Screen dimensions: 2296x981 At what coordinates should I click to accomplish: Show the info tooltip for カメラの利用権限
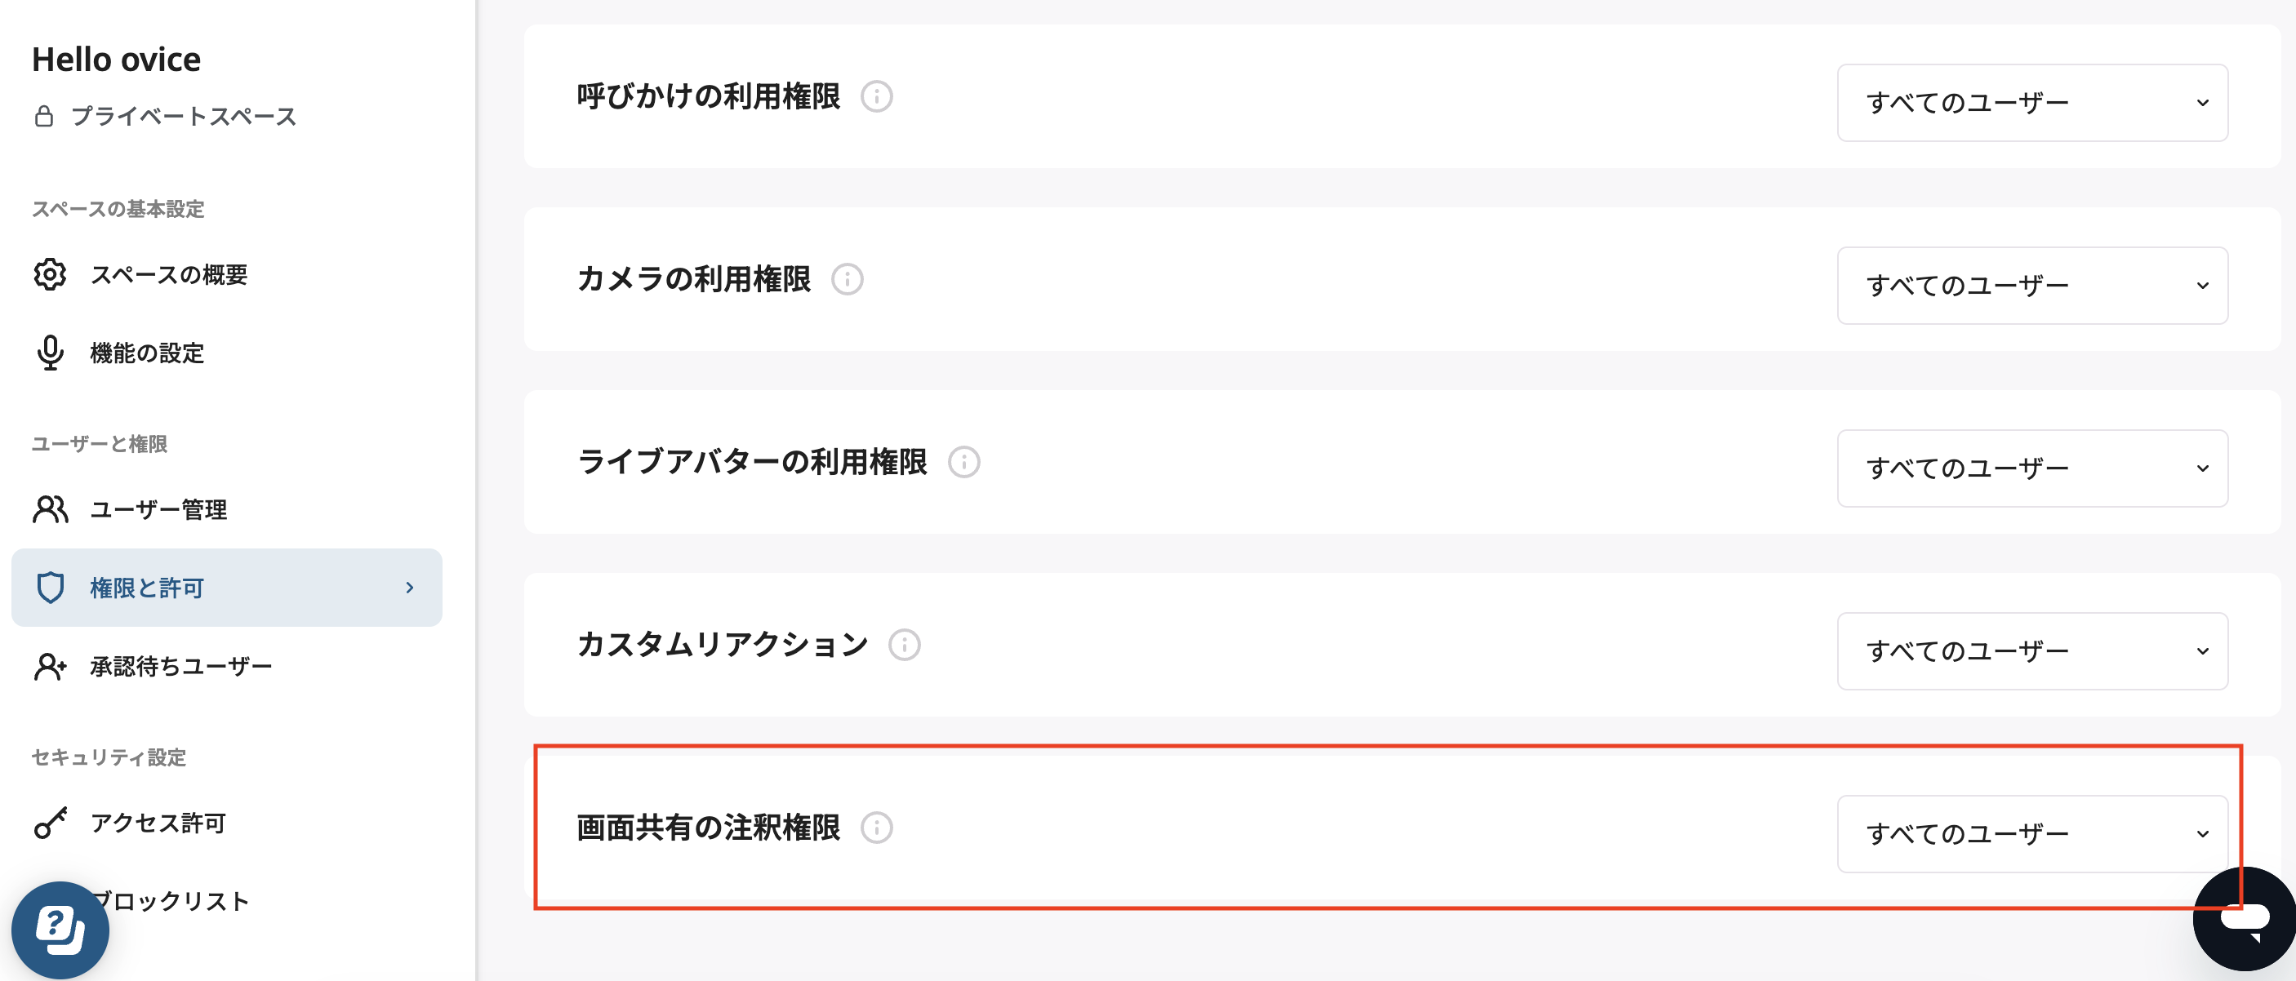tap(848, 279)
